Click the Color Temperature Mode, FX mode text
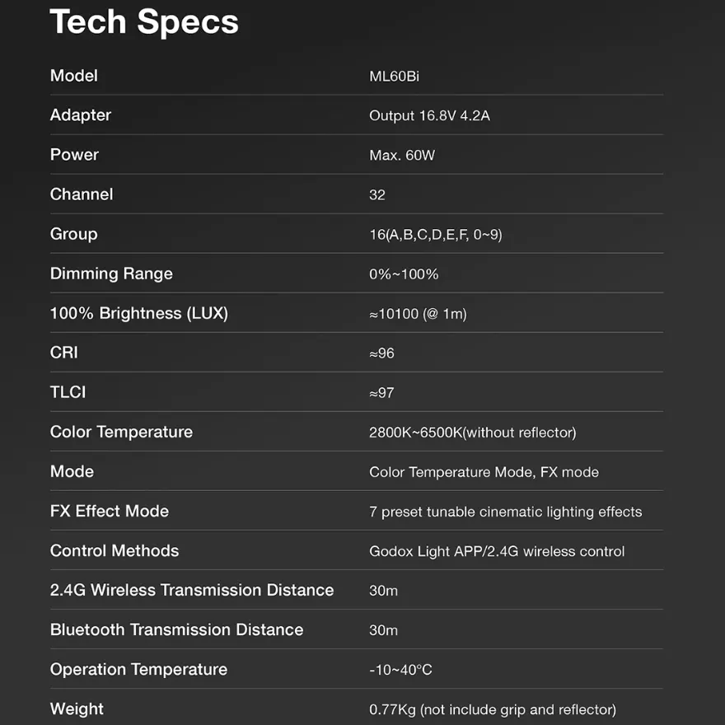This screenshot has height=725, width=725. coord(484,472)
